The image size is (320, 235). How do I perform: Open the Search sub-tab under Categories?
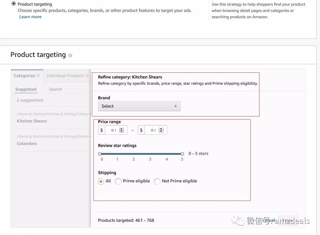[x=55, y=89]
